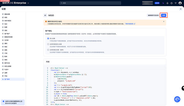
Task: Open the purple AI sparkle assistant
Action: tap(163, 3)
